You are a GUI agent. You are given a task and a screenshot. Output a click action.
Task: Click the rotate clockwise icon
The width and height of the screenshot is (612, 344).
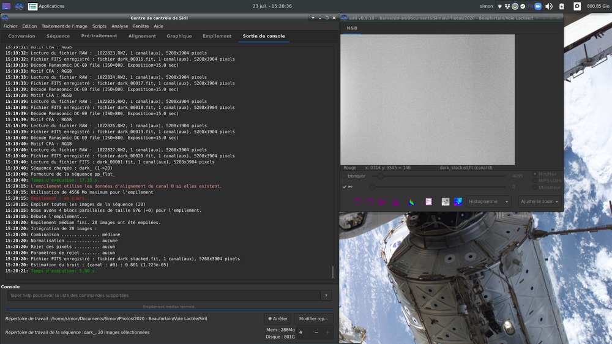[370, 201]
